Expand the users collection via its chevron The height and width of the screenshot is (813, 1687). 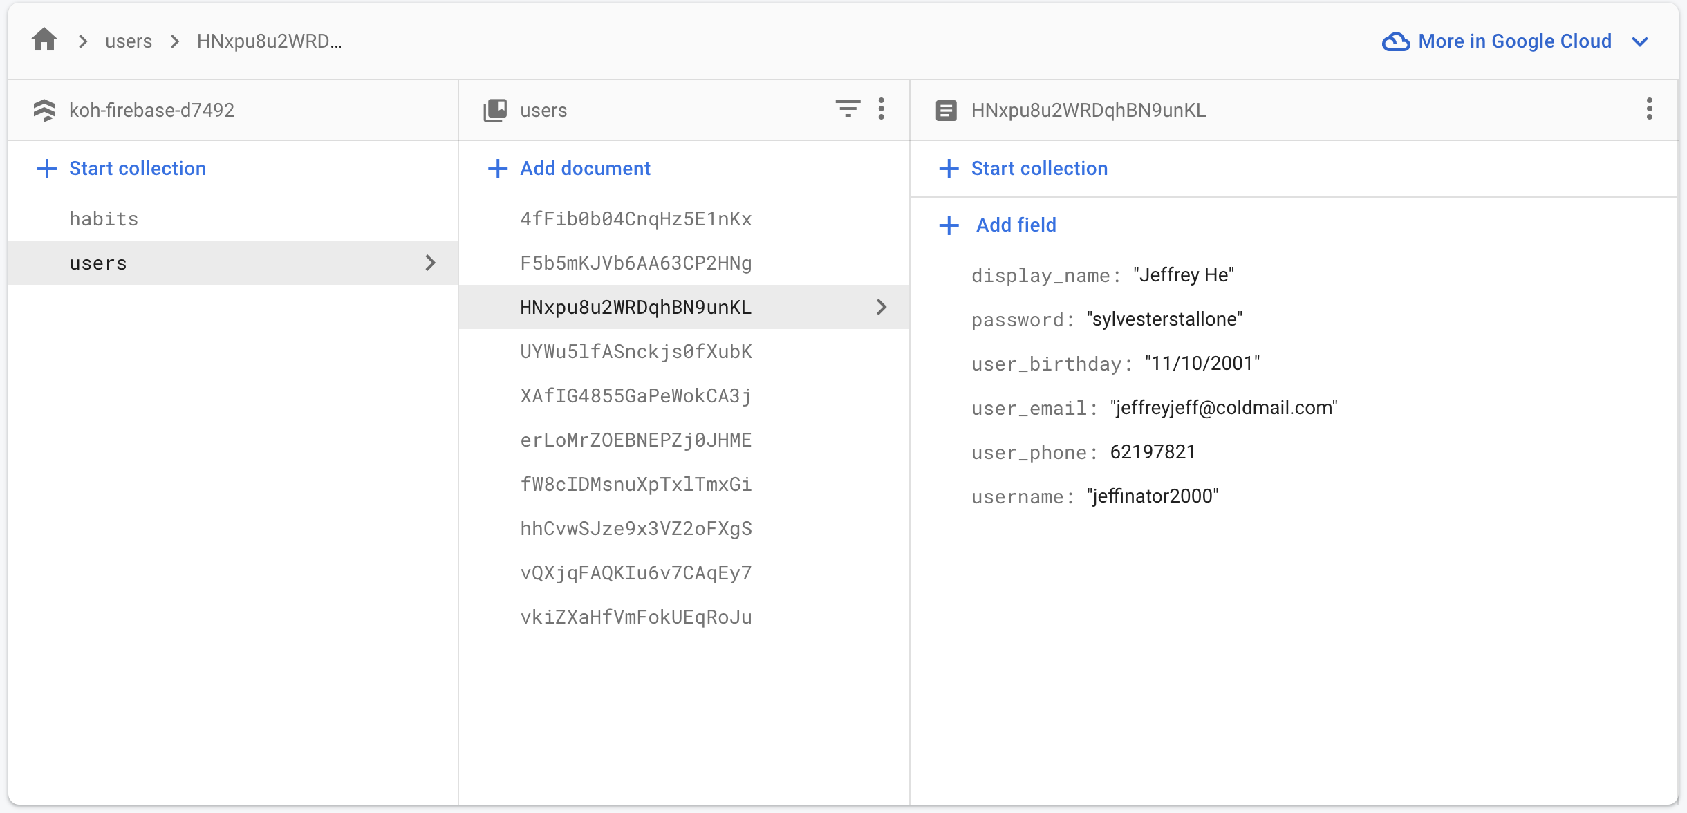(432, 263)
